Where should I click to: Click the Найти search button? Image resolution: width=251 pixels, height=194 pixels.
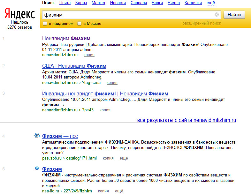click(x=234, y=15)
